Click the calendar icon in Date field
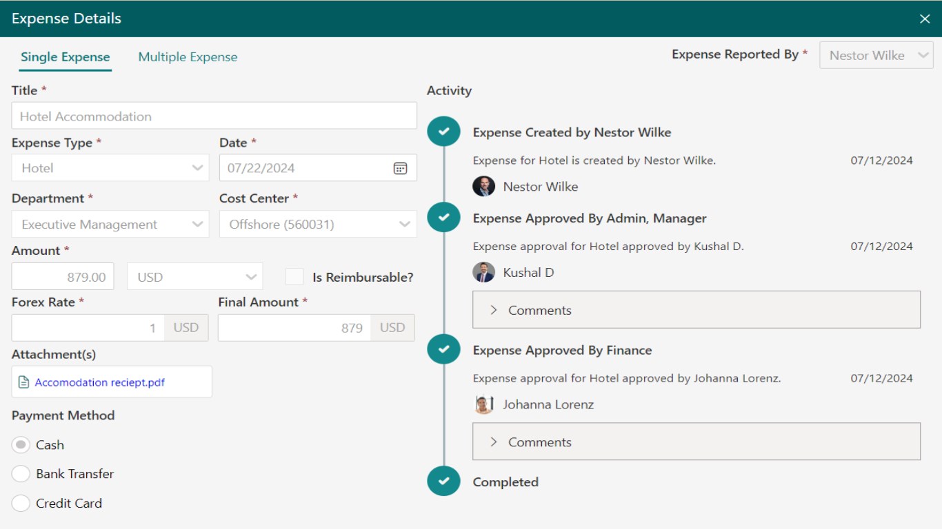This screenshot has height=529, width=942. coord(400,168)
